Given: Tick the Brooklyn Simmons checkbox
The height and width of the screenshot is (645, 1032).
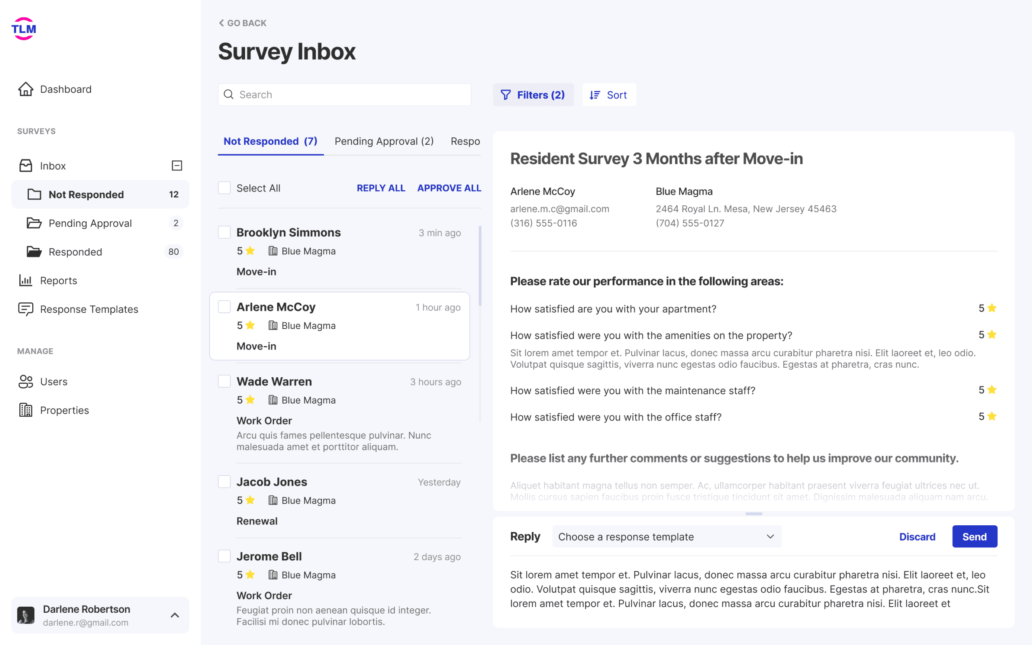Looking at the screenshot, I should tap(224, 232).
